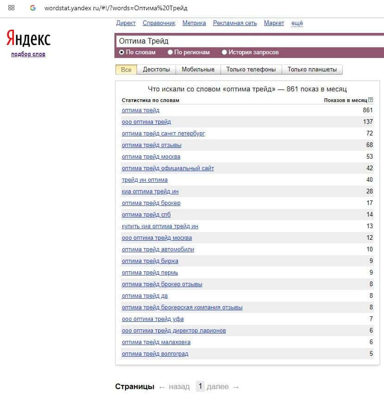The width and height of the screenshot is (384, 397).
Task: Switch to the Десктопы tab
Action: pyautogui.click(x=156, y=70)
